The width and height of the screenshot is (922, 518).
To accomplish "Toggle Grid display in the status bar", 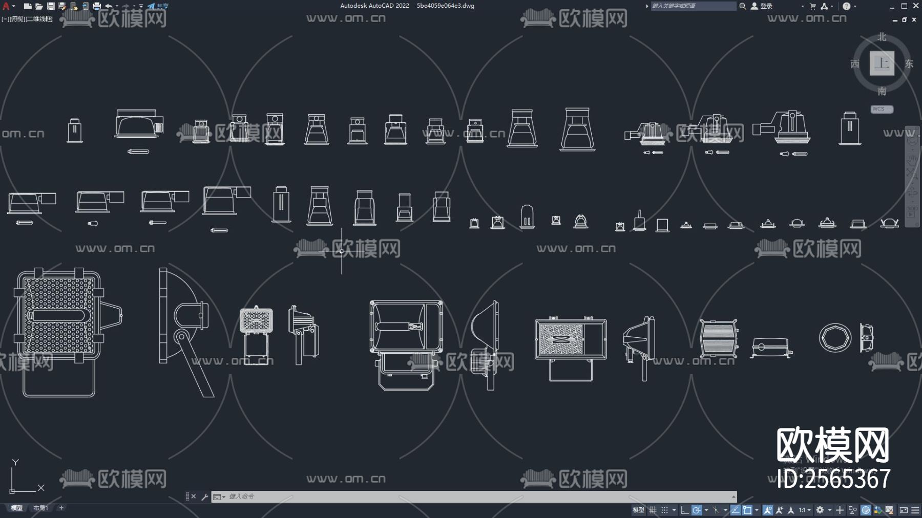I will tap(652, 510).
